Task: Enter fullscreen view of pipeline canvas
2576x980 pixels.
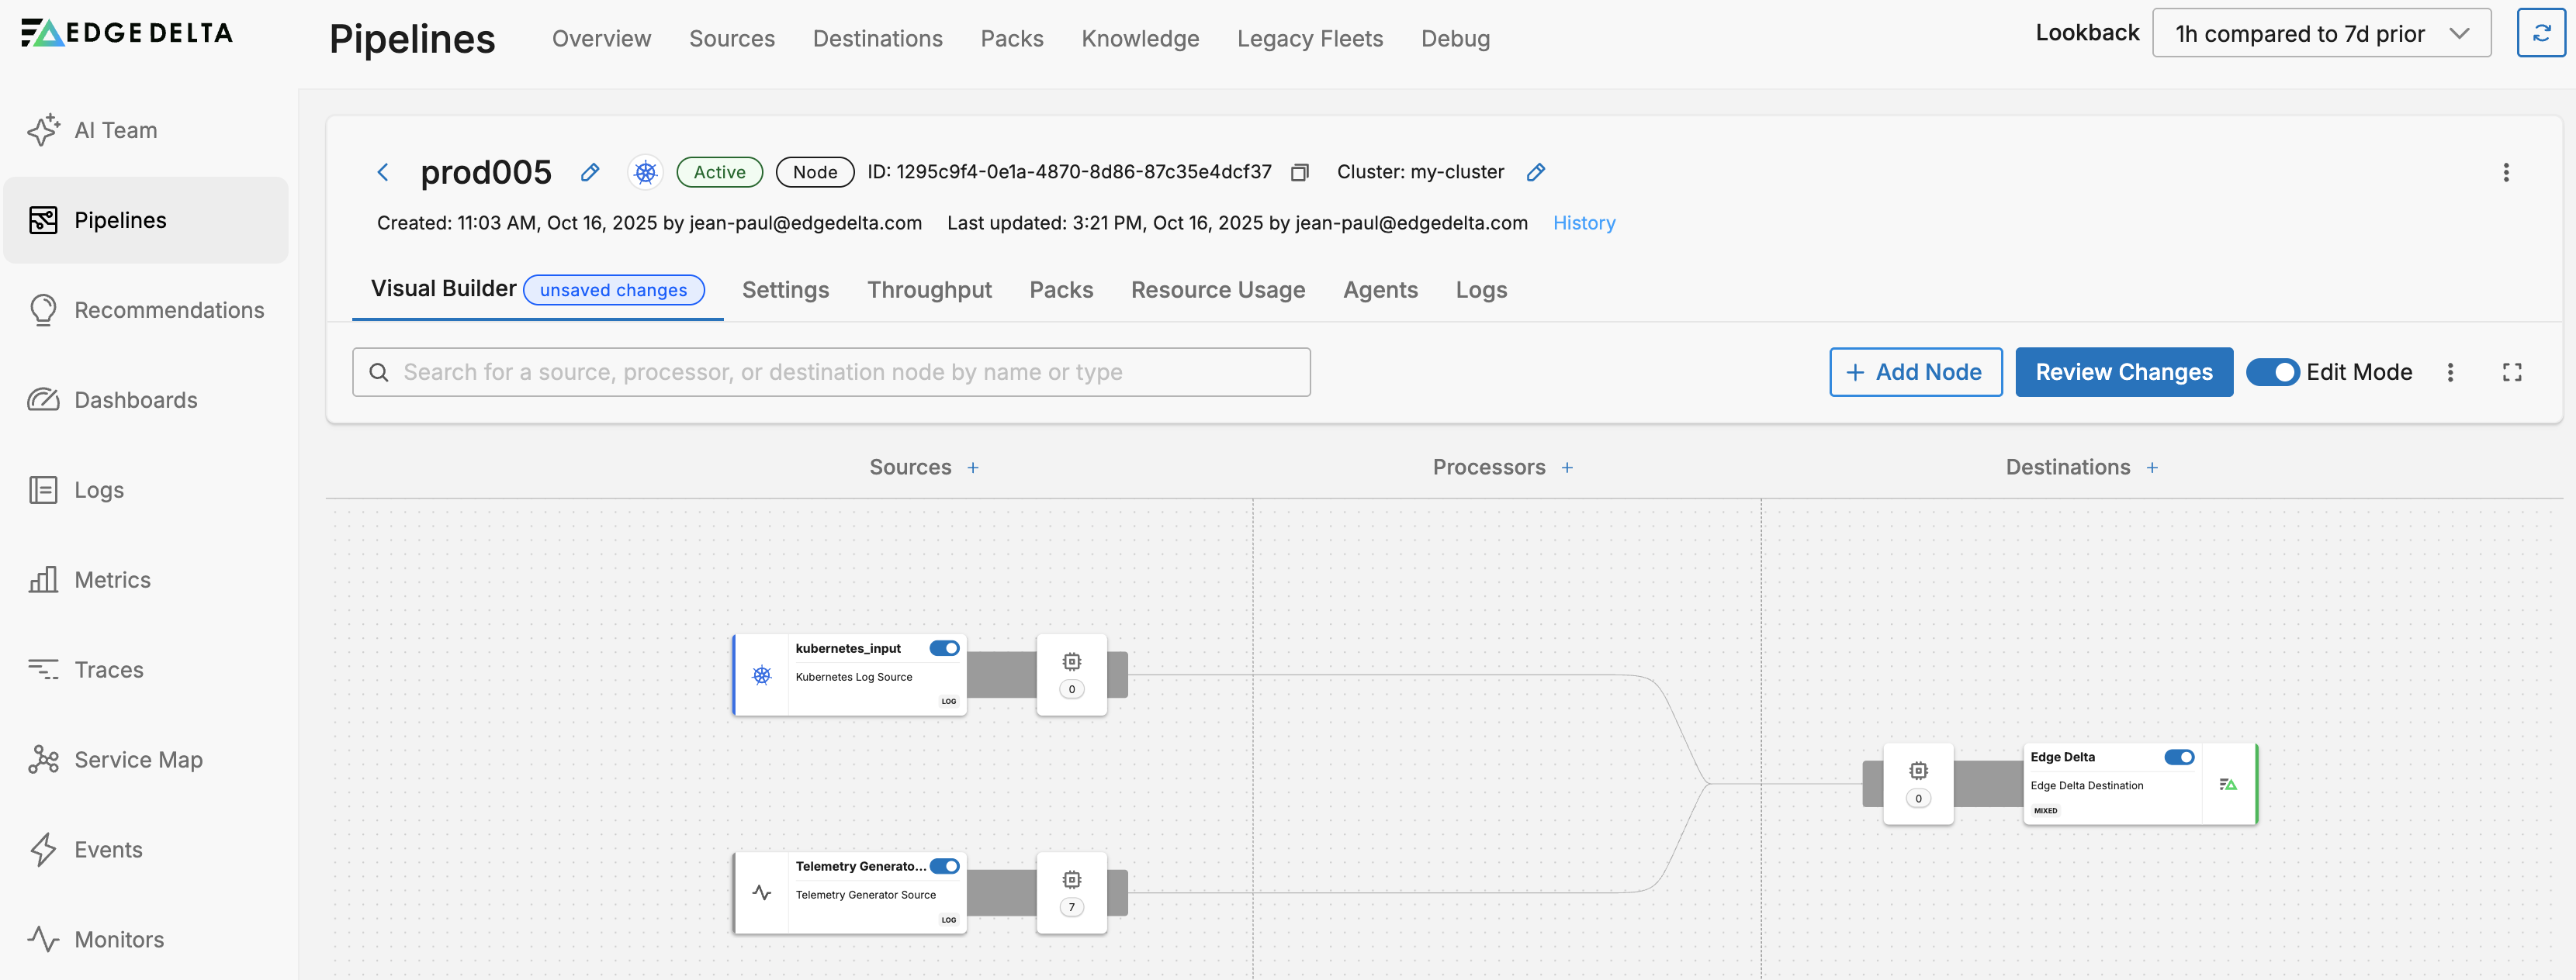Action: point(2511,373)
